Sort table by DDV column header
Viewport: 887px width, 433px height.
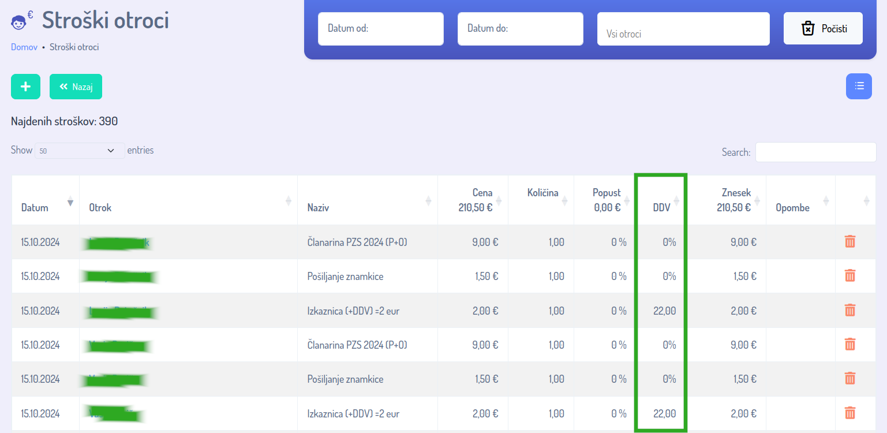coord(661,207)
